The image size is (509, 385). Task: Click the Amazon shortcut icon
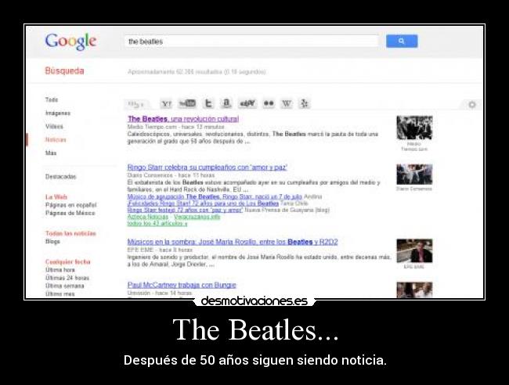tap(226, 104)
